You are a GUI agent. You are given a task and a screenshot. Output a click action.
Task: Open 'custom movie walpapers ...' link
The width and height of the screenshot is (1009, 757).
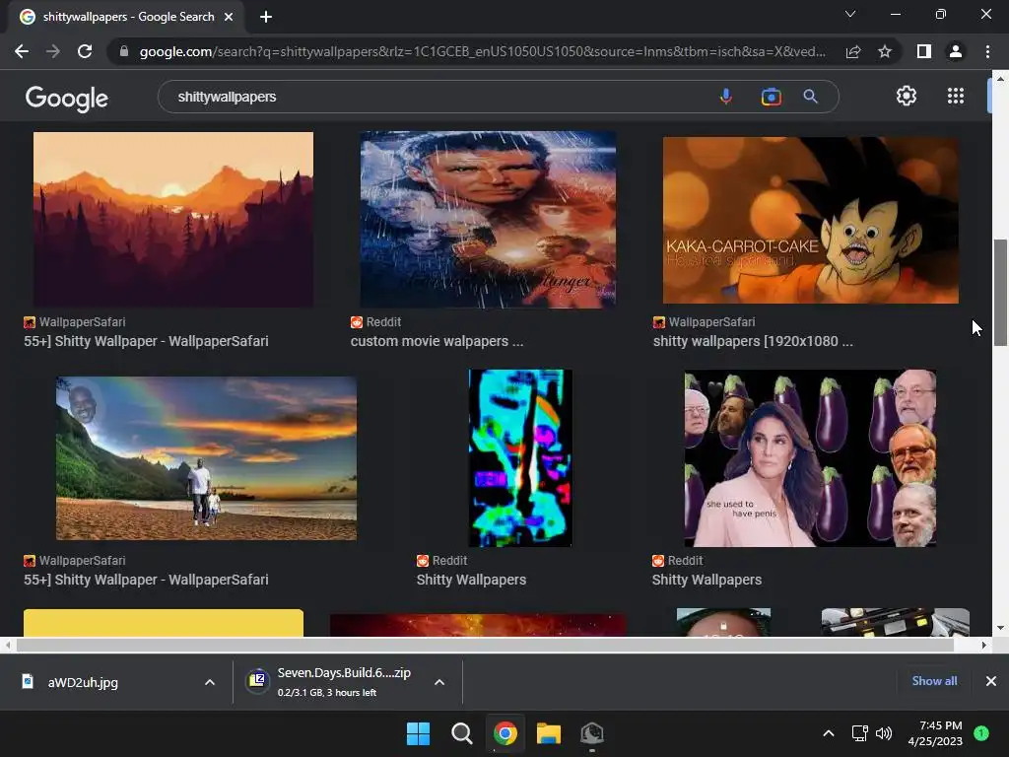(x=437, y=341)
